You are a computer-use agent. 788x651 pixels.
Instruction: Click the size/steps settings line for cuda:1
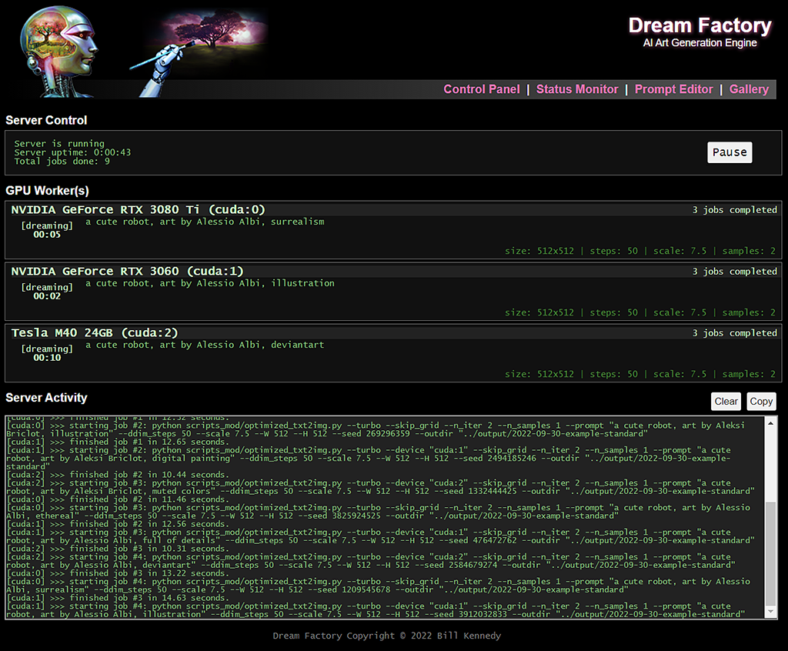640,312
